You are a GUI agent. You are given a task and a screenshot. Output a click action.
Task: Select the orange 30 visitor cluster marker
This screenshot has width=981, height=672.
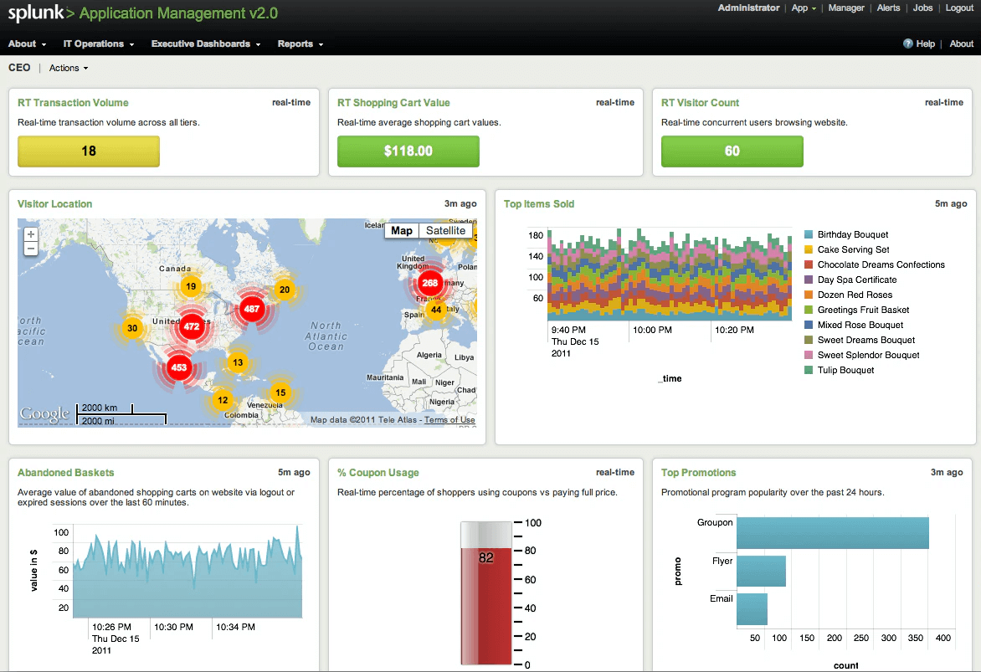tap(132, 328)
